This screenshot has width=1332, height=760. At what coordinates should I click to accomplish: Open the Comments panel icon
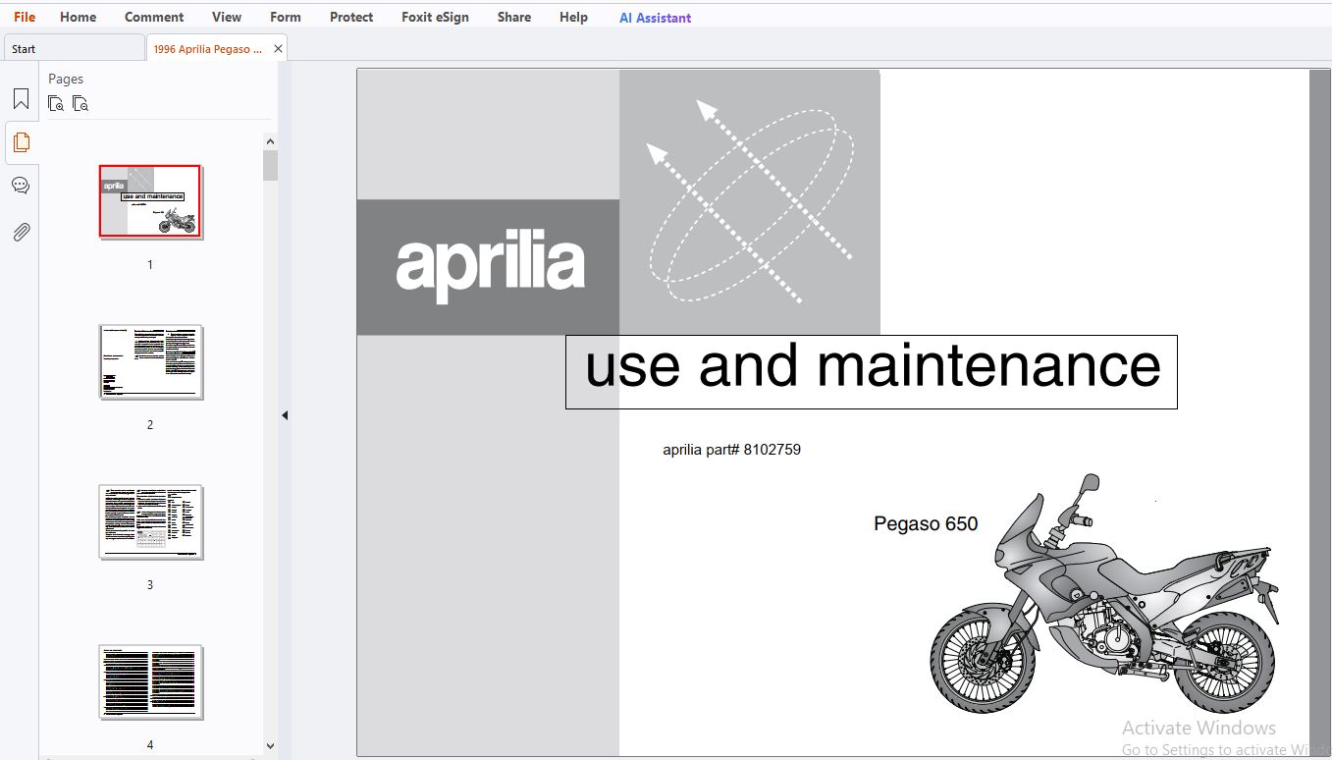pyautogui.click(x=21, y=186)
